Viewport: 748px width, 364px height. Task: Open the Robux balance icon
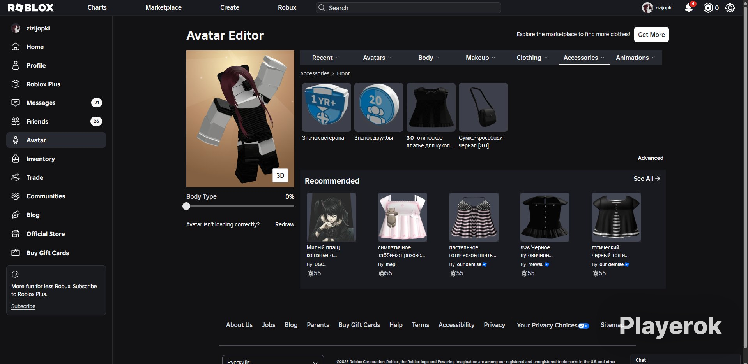click(x=708, y=8)
